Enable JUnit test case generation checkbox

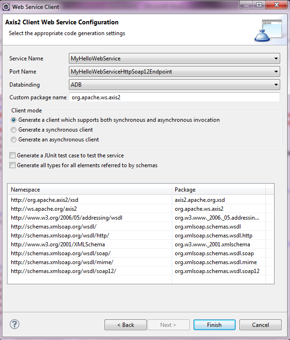(x=12, y=155)
